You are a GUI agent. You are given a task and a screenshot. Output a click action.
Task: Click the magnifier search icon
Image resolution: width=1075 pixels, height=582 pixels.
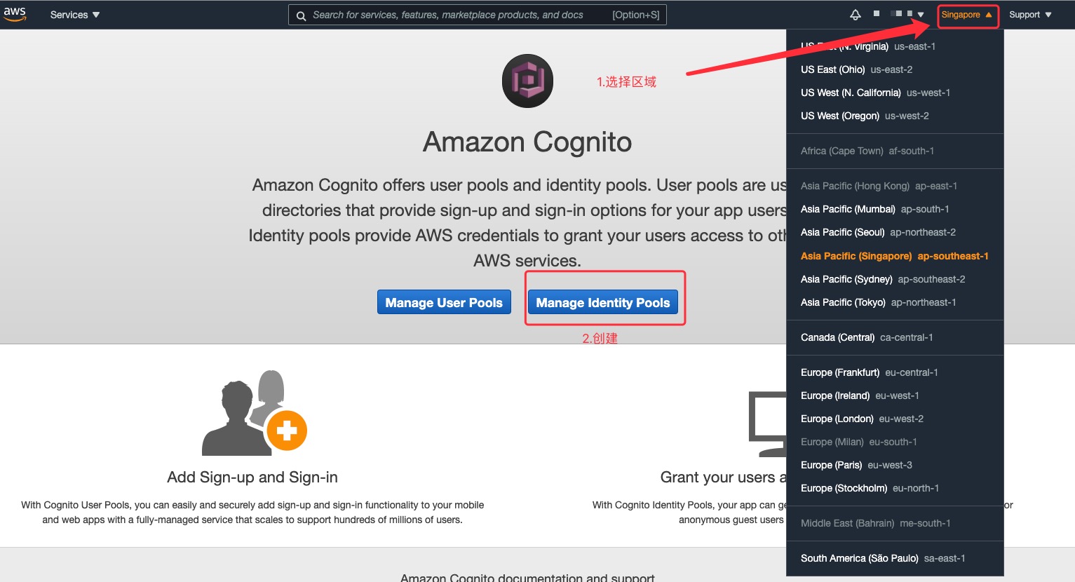301,15
